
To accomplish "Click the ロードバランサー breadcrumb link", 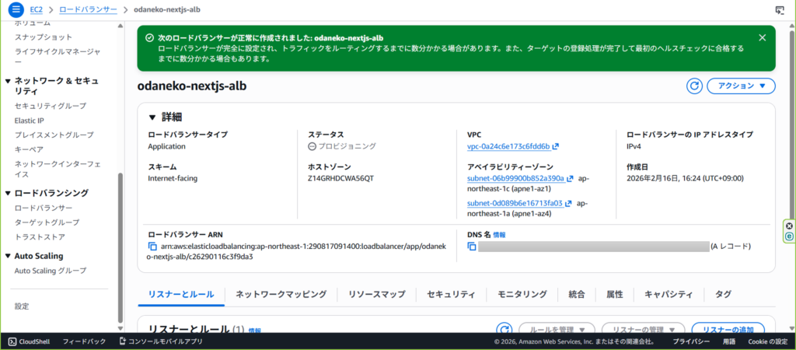I will [x=88, y=9].
